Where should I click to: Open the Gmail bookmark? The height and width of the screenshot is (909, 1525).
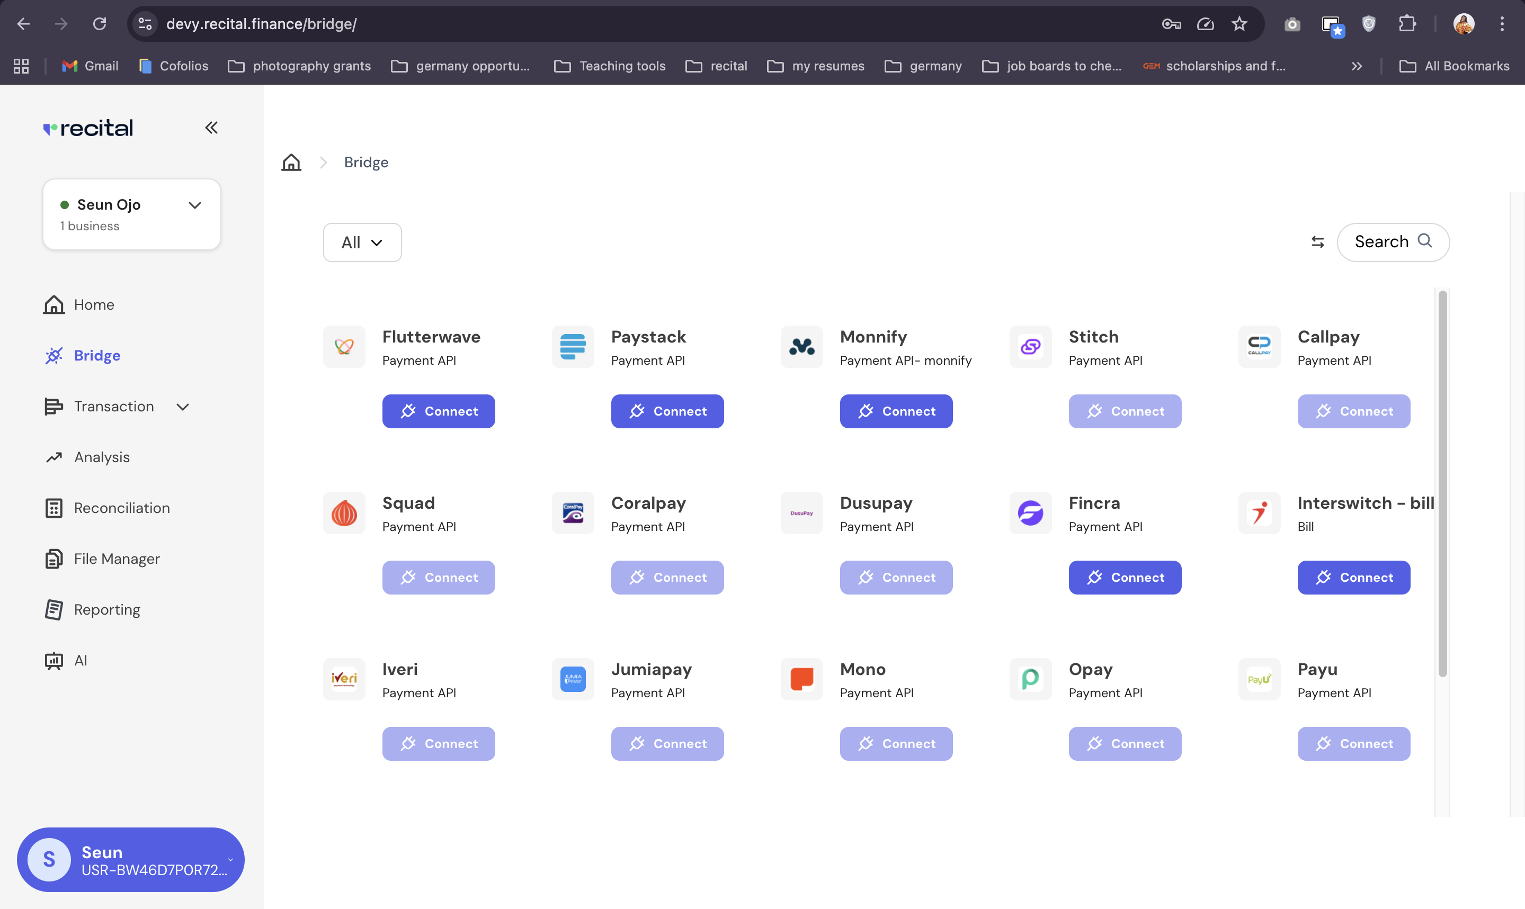point(90,66)
